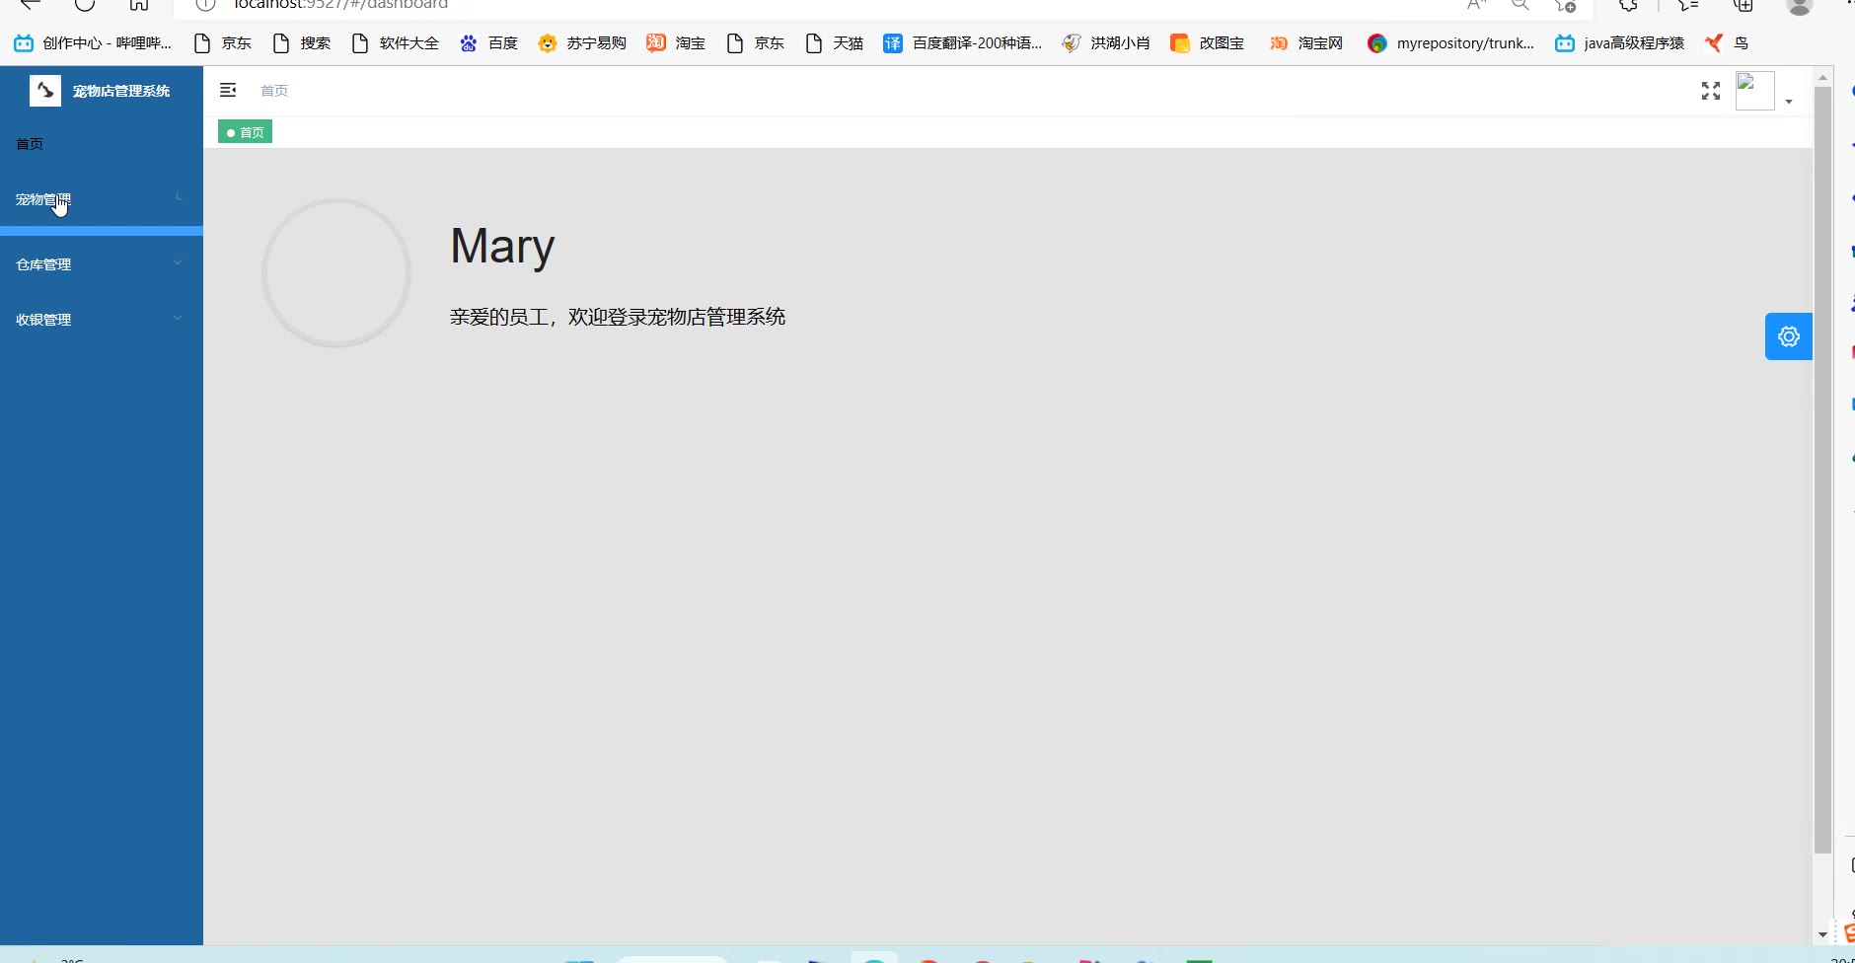Open the dropdown caret beside the header avatar
Viewport: 1855px width, 963px height.
1789,102
